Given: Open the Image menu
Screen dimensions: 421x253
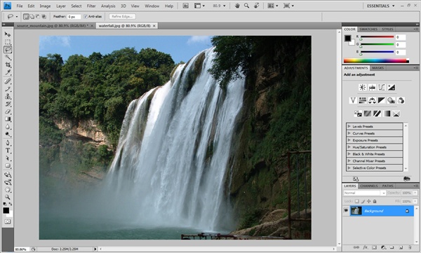Looking at the screenshot, I should click(x=45, y=6).
